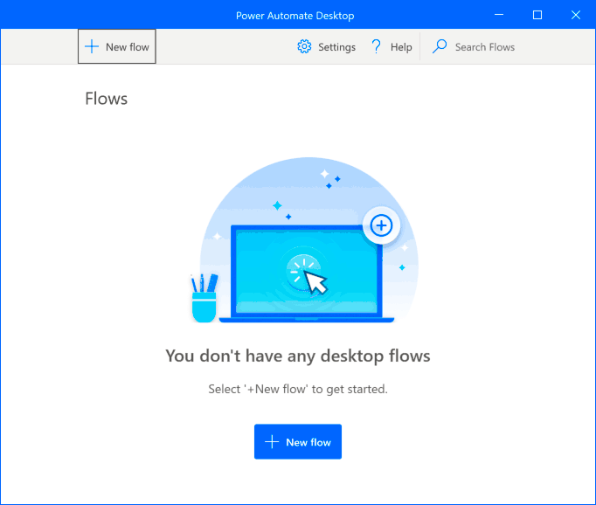
Task: Click 'You don't have any desktop flows' text
Action: (x=298, y=356)
